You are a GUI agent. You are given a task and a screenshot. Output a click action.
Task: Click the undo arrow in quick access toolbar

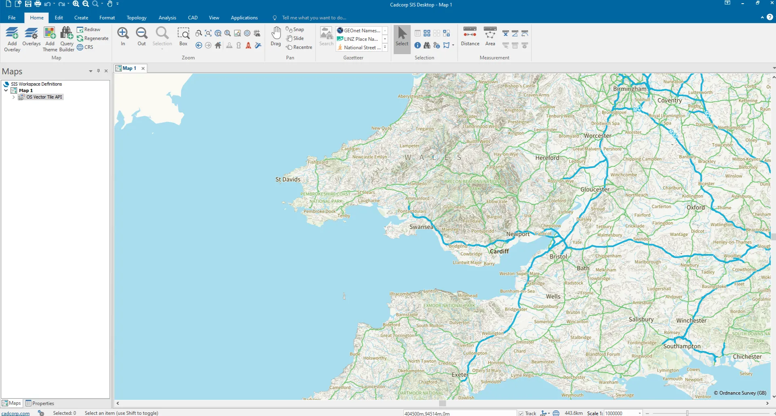tap(47, 4)
